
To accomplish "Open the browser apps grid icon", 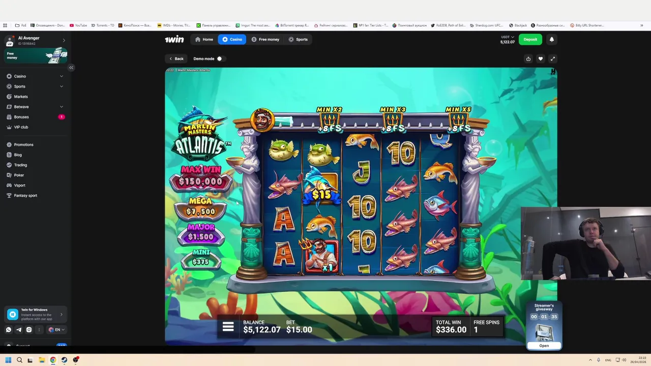I will (5, 25).
